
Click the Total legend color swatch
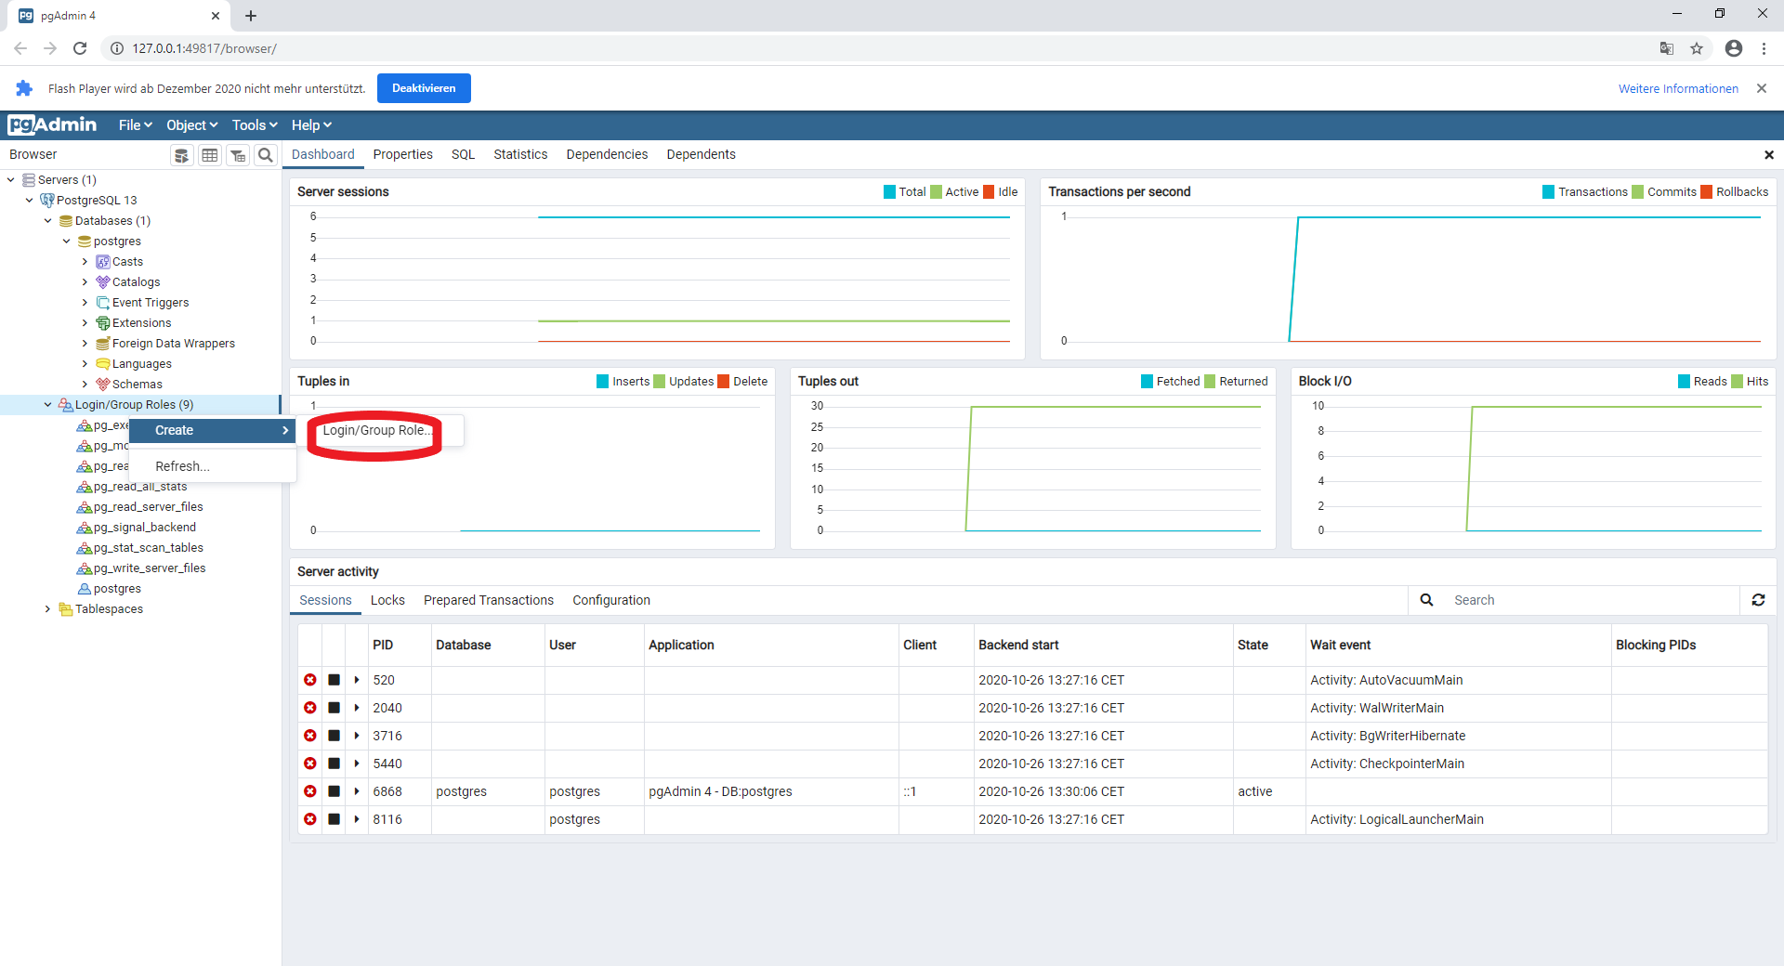coord(889,192)
